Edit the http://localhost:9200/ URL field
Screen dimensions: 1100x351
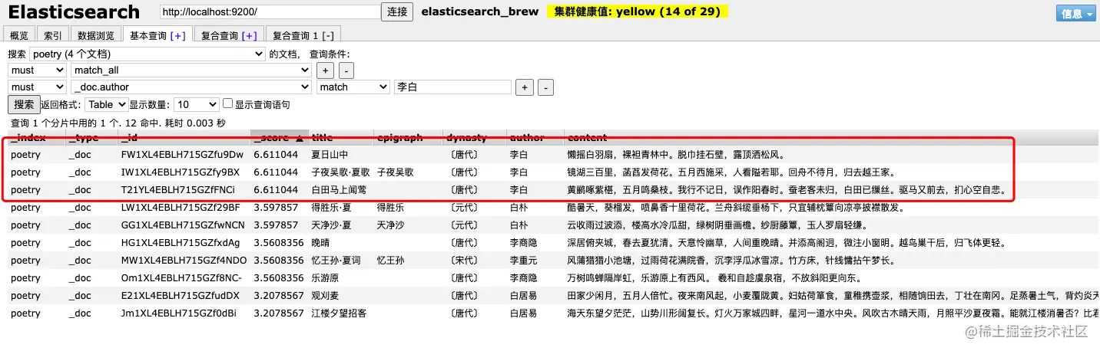coord(270,12)
